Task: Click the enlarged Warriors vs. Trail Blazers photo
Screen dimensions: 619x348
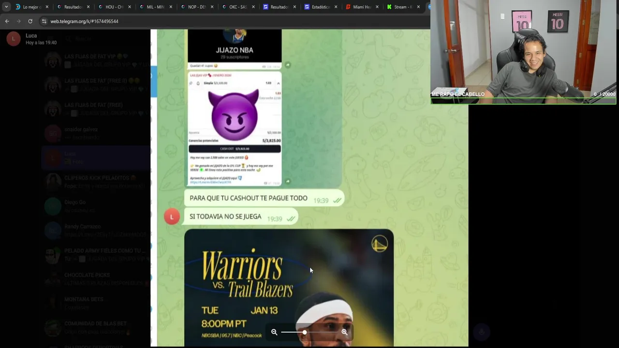Action: click(x=289, y=288)
